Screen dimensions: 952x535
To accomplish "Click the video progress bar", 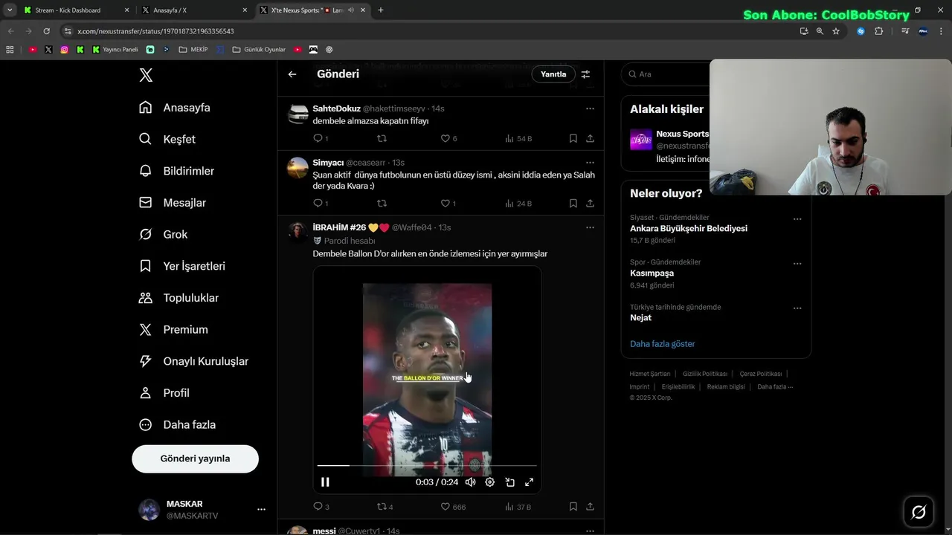I will [x=427, y=465].
